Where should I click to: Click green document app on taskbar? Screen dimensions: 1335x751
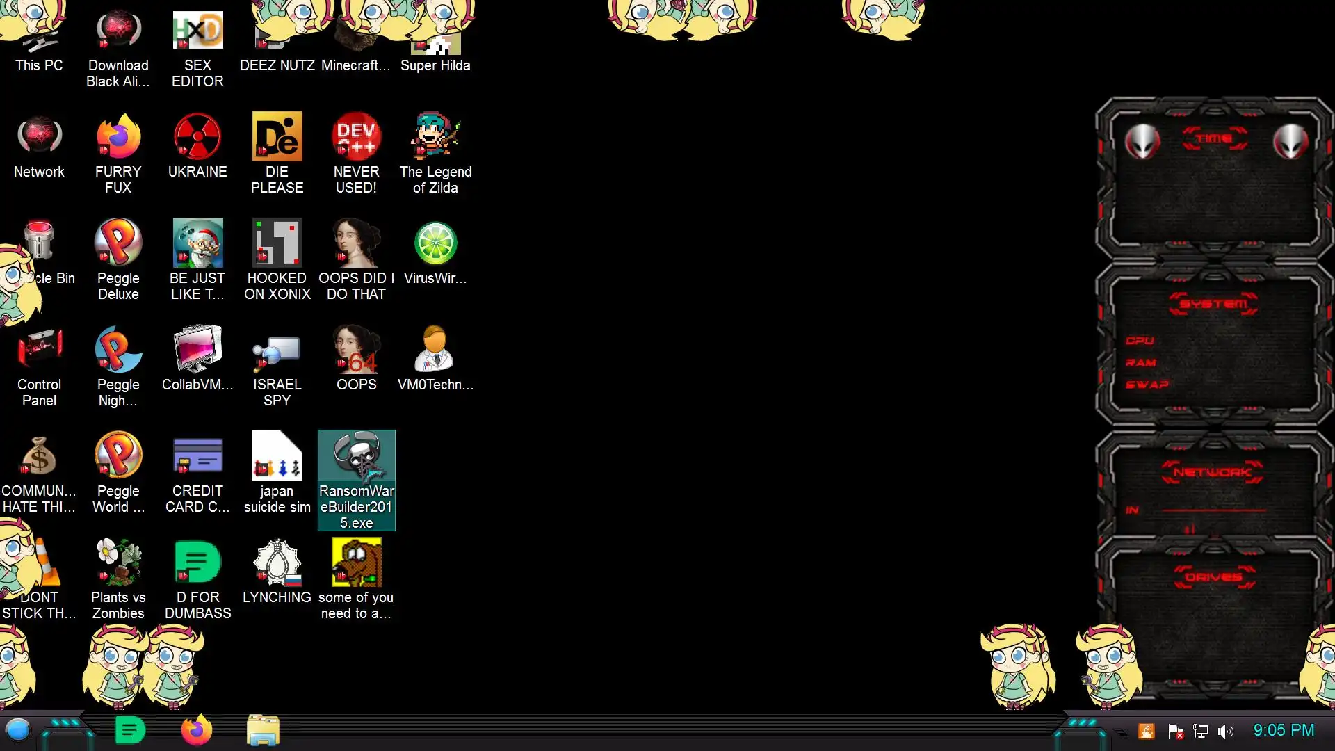tap(130, 730)
